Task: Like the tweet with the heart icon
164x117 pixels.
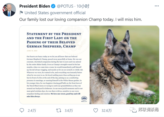Action: point(96,110)
